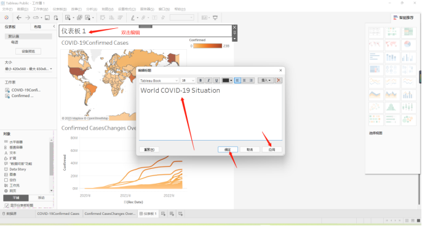Image resolution: width=422 pixels, height=226 pixels.
Task: Toggle the show dashboard title checkbox
Action: pyautogui.click(x=7, y=205)
